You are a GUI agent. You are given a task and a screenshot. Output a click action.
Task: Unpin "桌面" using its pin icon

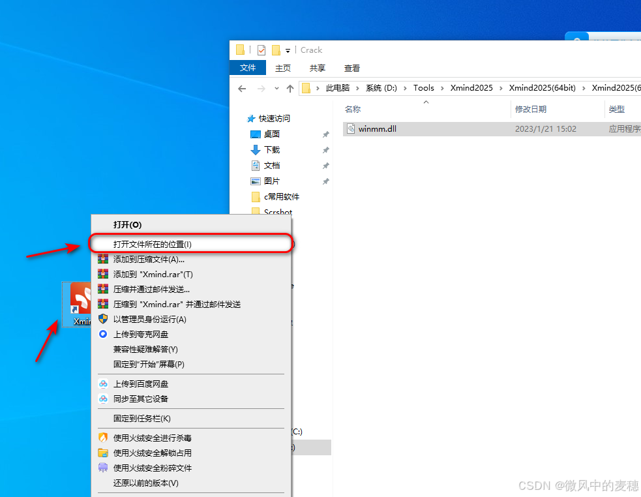pos(326,134)
